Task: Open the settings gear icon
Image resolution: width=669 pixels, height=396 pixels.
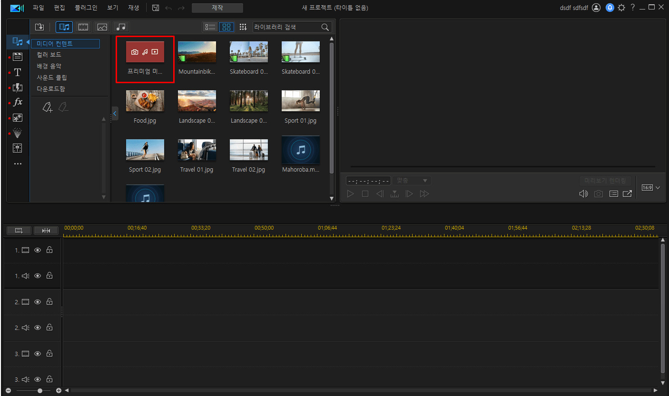Action: (x=621, y=8)
